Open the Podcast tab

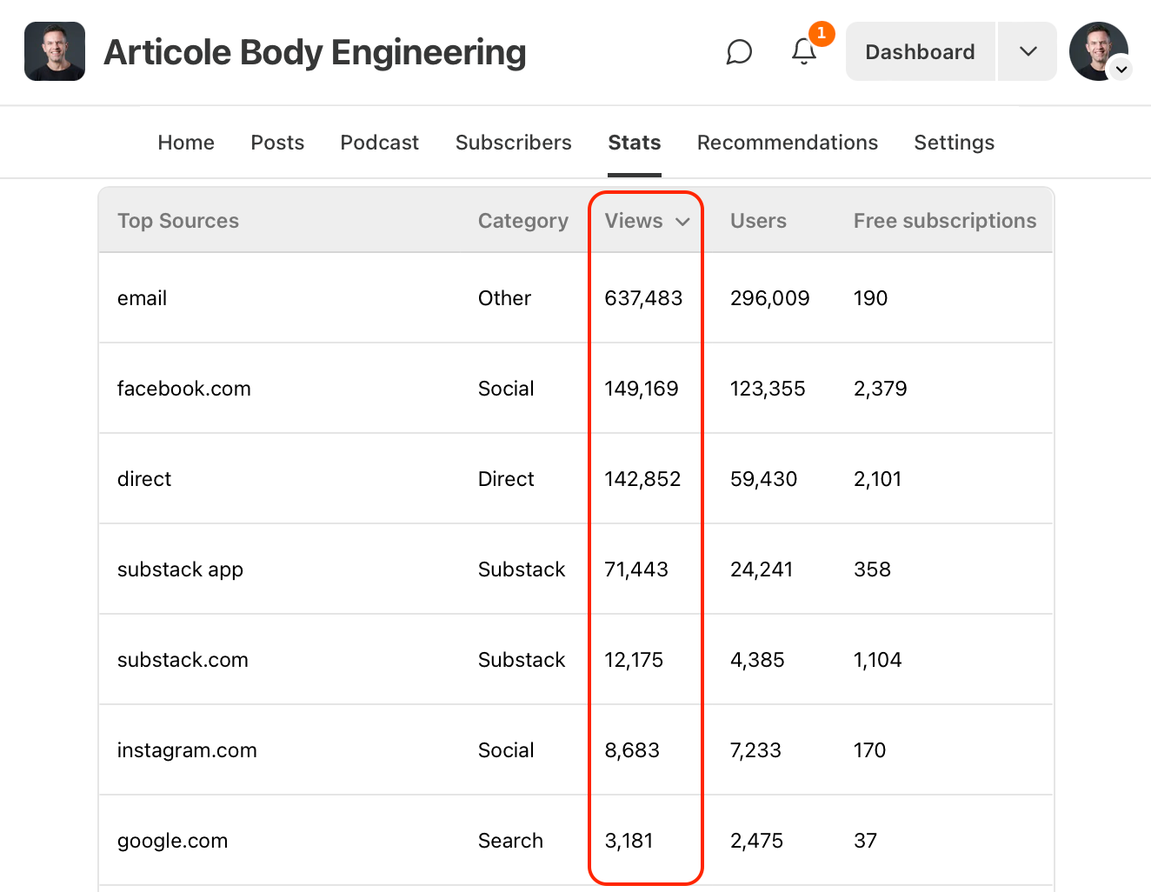click(380, 143)
